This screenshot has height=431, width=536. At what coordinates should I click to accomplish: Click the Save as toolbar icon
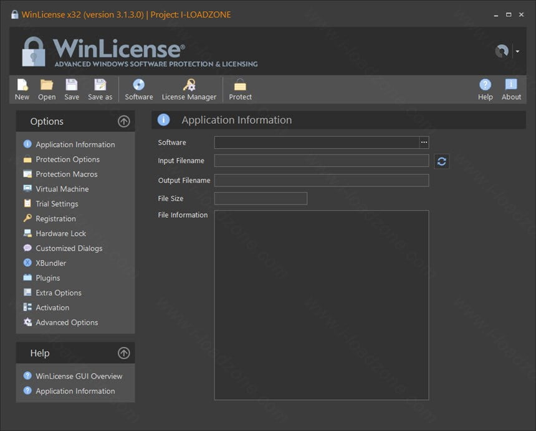100,85
